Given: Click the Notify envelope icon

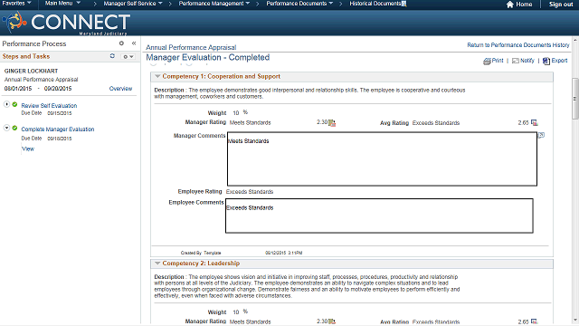Looking at the screenshot, I should pos(516,61).
